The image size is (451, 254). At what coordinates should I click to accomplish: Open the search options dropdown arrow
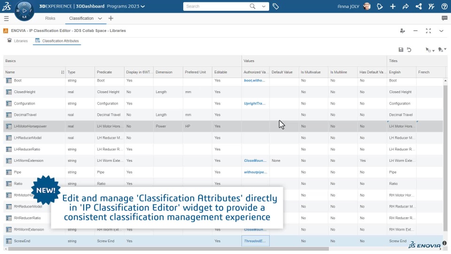pyautogui.click(x=264, y=6)
